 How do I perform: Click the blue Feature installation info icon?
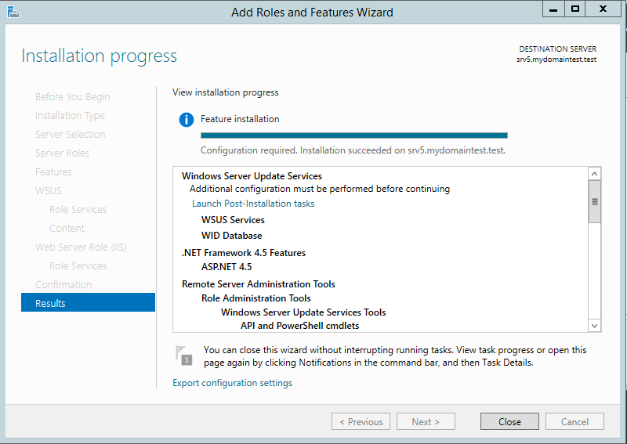pyautogui.click(x=187, y=120)
